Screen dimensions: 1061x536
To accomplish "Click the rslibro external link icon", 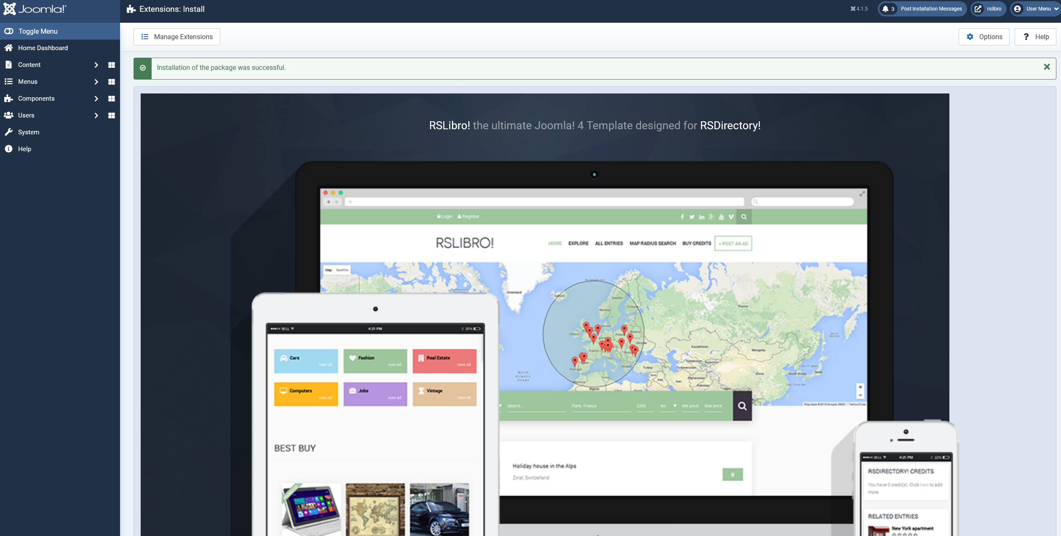I will point(978,9).
